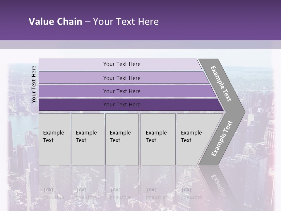Select the third, medium purple bar
This screenshot has width=281, height=211.
coord(122,91)
